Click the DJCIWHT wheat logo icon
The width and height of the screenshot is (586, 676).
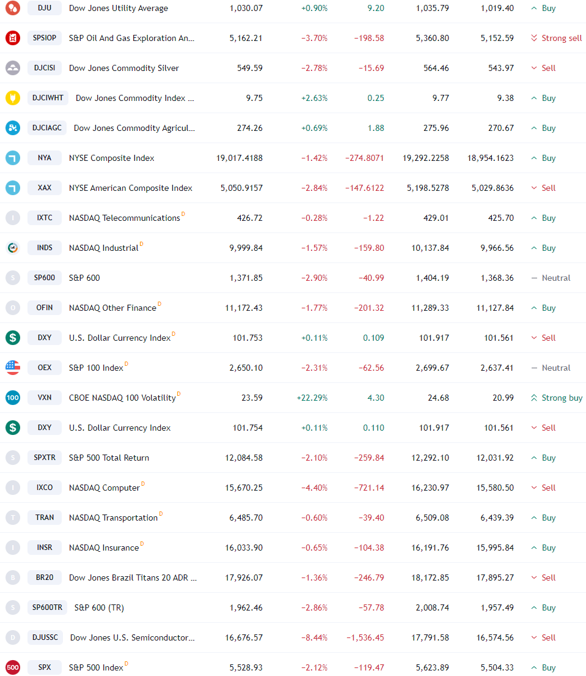pyautogui.click(x=13, y=98)
